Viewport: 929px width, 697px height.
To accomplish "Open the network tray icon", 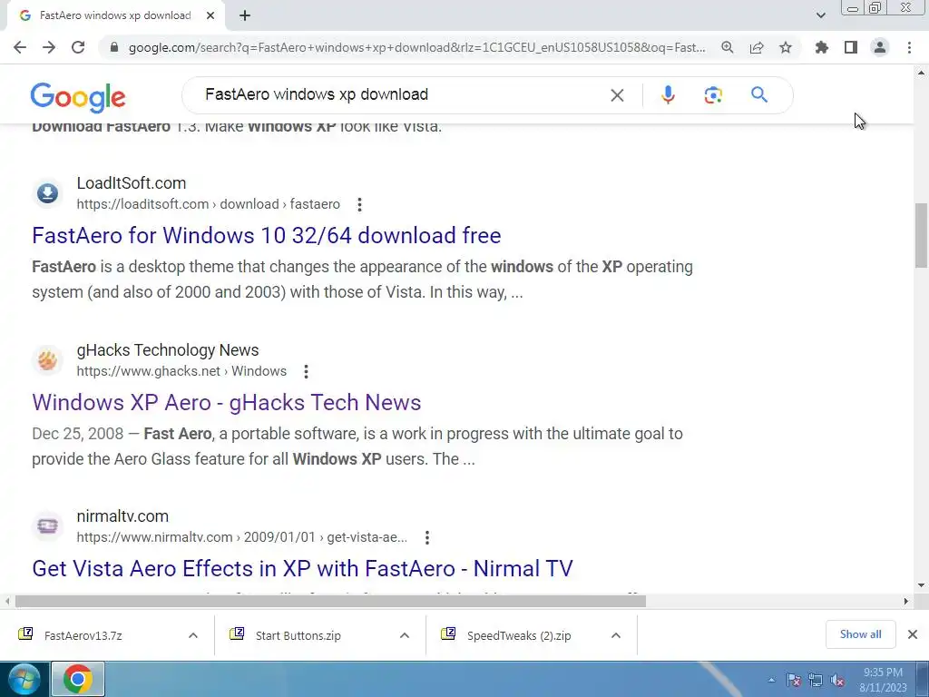I will pyautogui.click(x=816, y=680).
